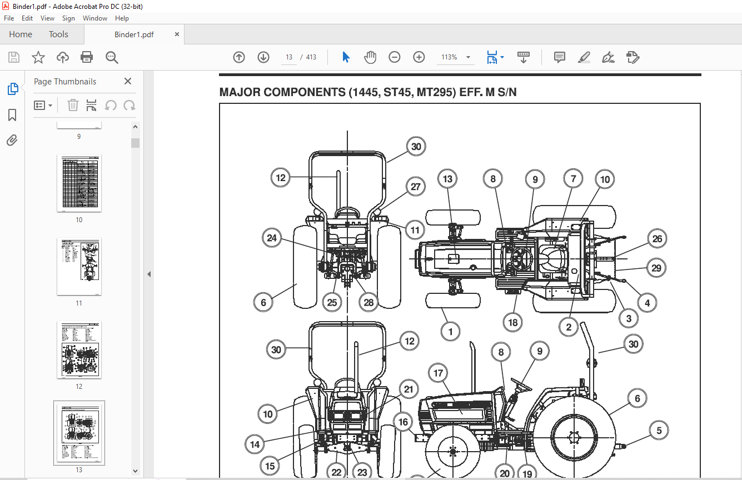This screenshot has height=480, width=742.
Task: Open the Edit menu
Action: click(x=27, y=18)
